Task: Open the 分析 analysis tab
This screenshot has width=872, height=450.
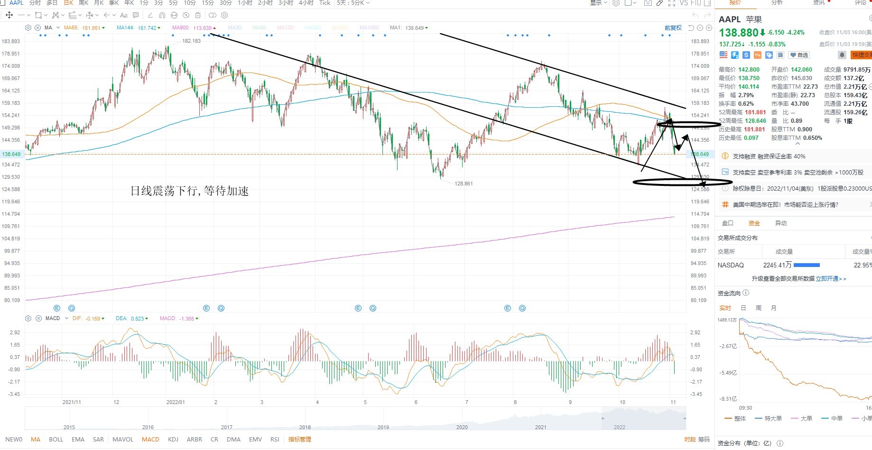Action: point(777,2)
